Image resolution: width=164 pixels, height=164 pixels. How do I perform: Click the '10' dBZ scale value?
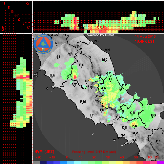[81, 157]
